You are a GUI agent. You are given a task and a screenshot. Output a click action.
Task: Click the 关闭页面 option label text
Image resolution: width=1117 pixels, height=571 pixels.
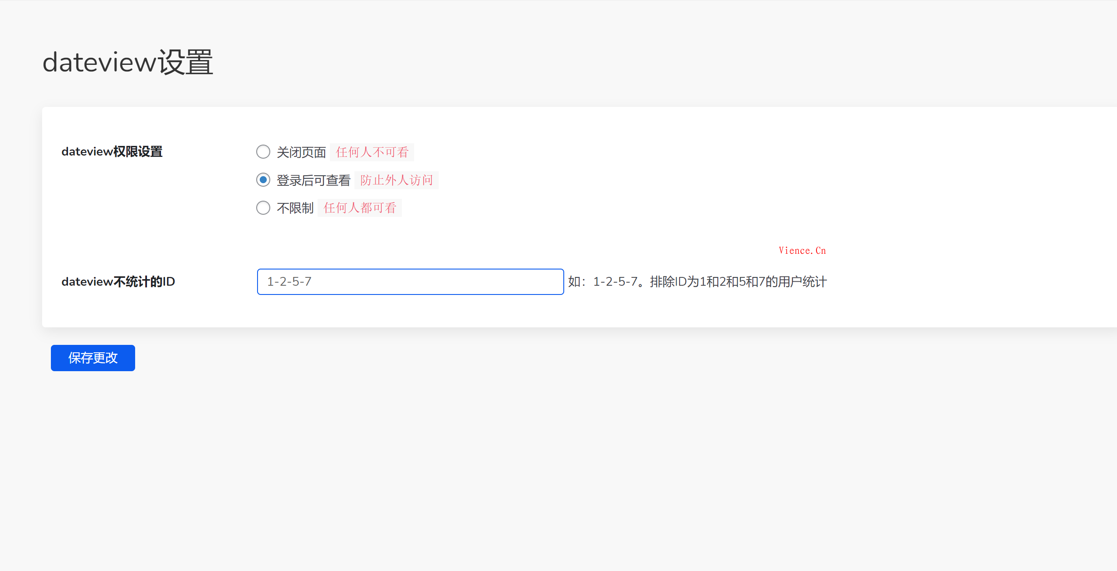(301, 153)
